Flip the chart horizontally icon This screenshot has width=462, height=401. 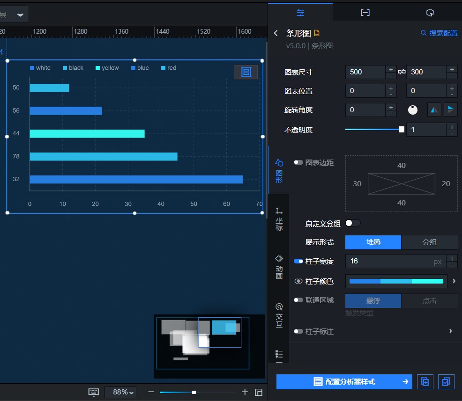[434, 110]
